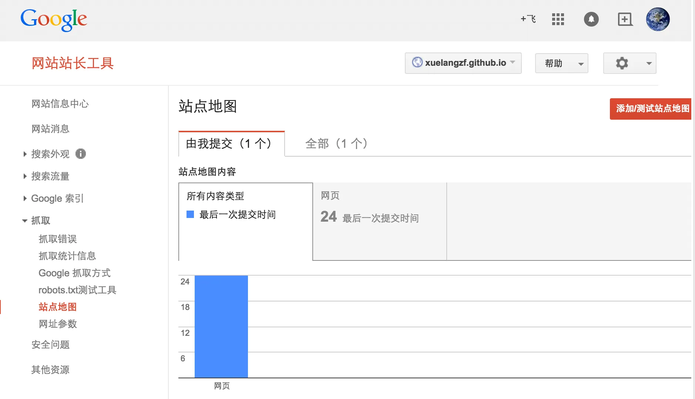This screenshot has height=399, width=695.
Task: Open 搜索外观 in the sidebar
Action: click(50, 154)
